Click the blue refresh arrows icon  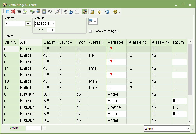click(x=107, y=11)
